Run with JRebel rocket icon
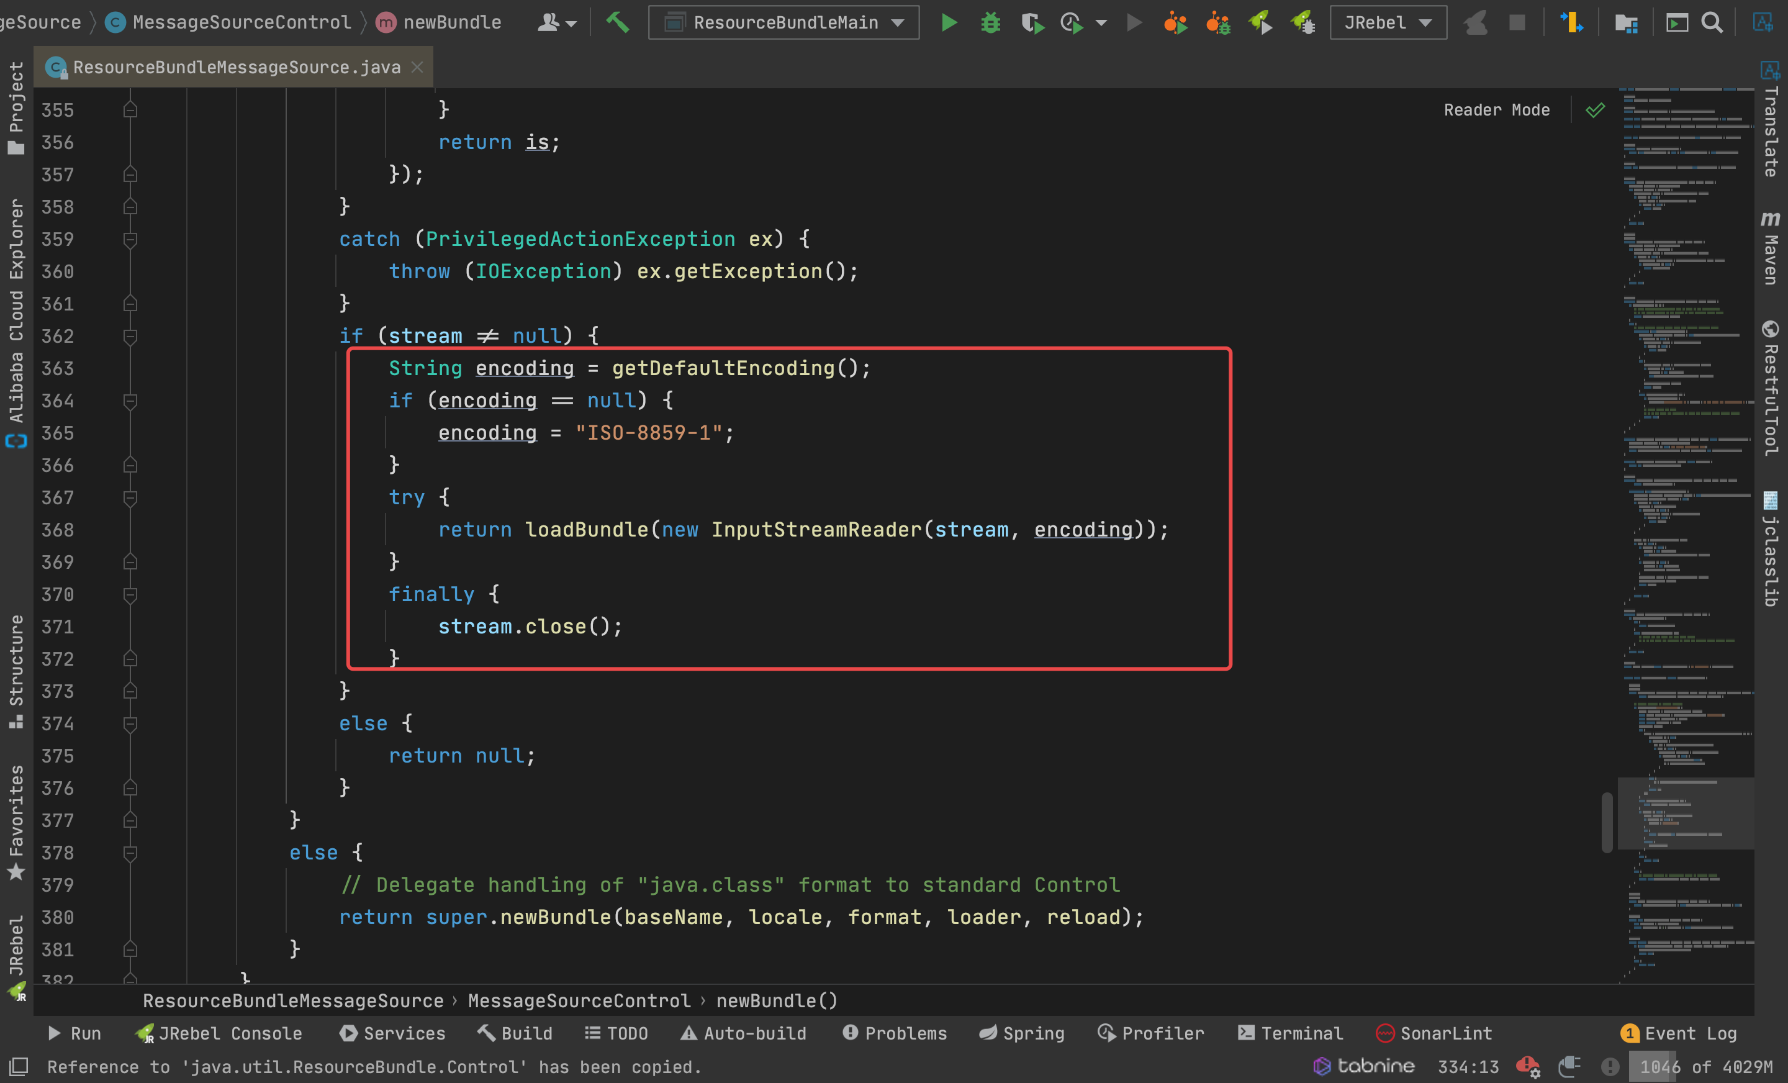Image resolution: width=1788 pixels, height=1083 pixels. [x=1260, y=22]
